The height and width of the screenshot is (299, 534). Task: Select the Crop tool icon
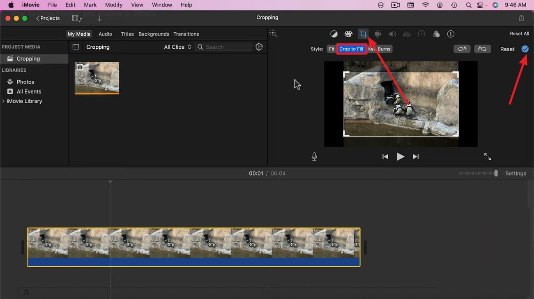363,34
